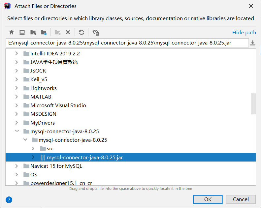
Task: Expand the Lightworks folder node
Action: coord(16,88)
